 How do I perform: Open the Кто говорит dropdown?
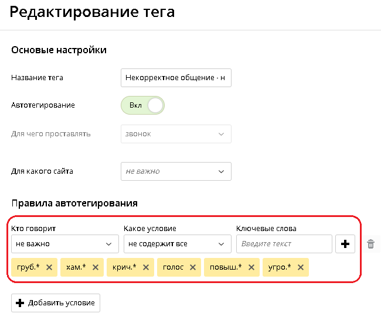(x=65, y=244)
